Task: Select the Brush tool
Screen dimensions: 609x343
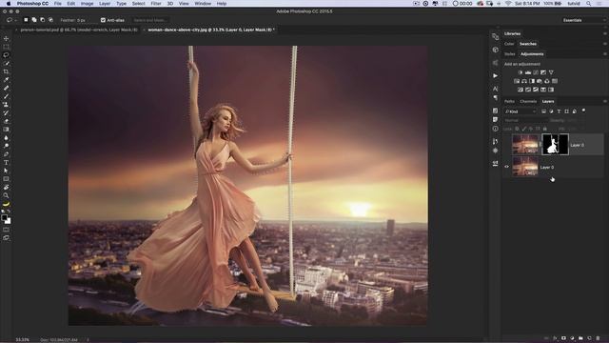Action: [x=6, y=96]
